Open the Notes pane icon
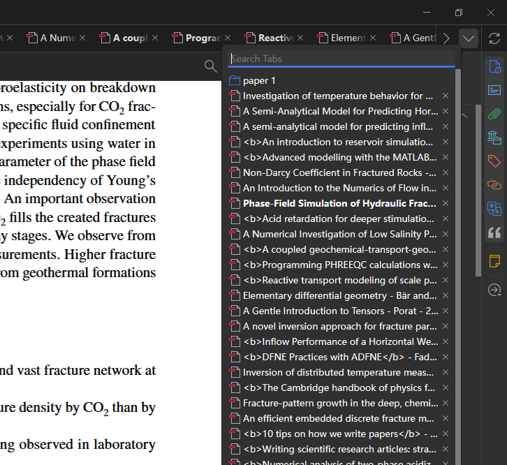 tap(494, 261)
